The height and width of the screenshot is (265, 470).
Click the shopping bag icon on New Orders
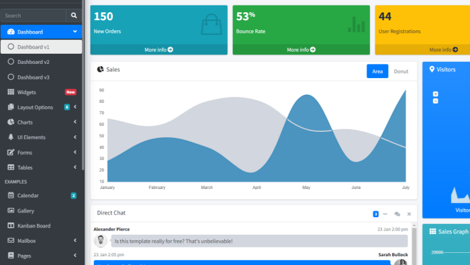pos(211,24)
